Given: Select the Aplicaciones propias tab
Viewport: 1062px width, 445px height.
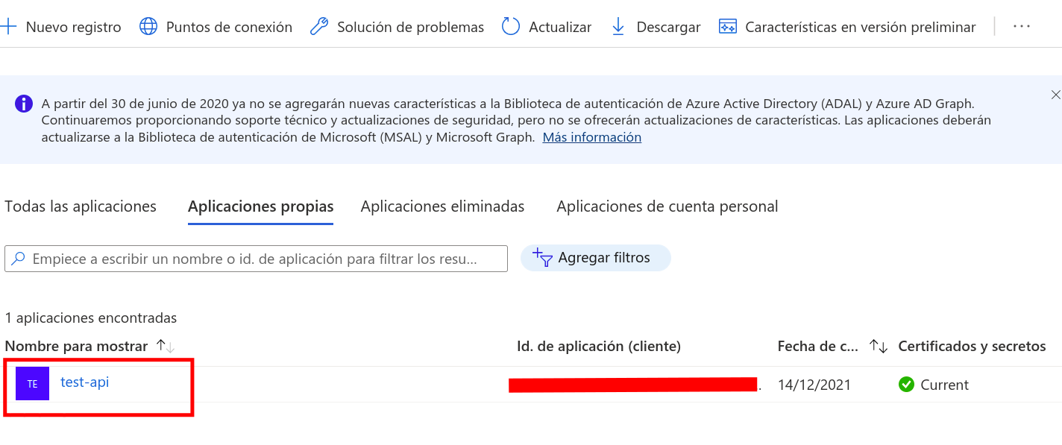Looking at the screenshot, I should (x=261, y=206).
